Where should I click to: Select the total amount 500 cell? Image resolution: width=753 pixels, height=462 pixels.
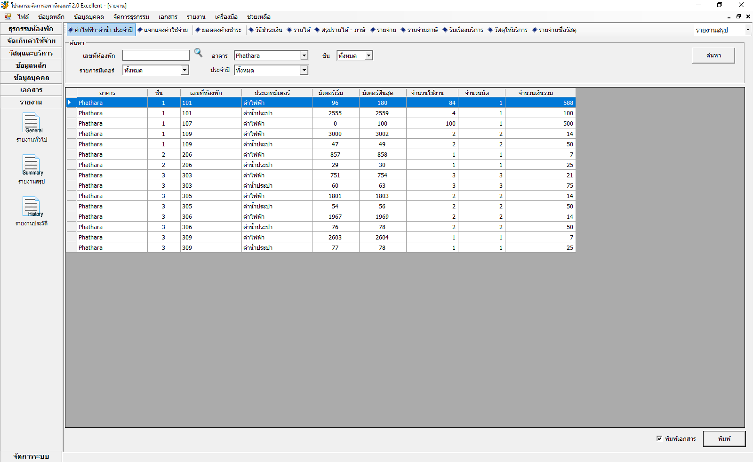click(x=540, y=123)
